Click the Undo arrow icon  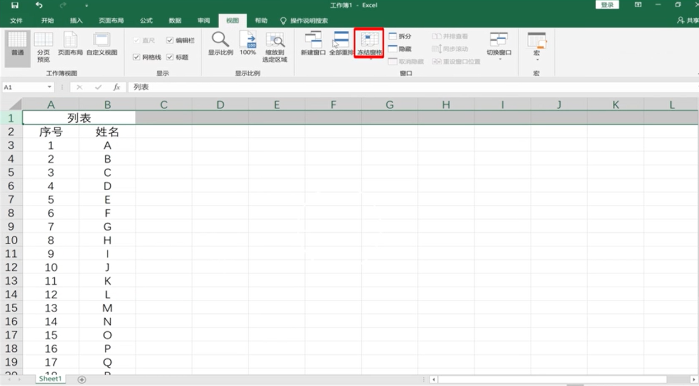tap(39, 5)
